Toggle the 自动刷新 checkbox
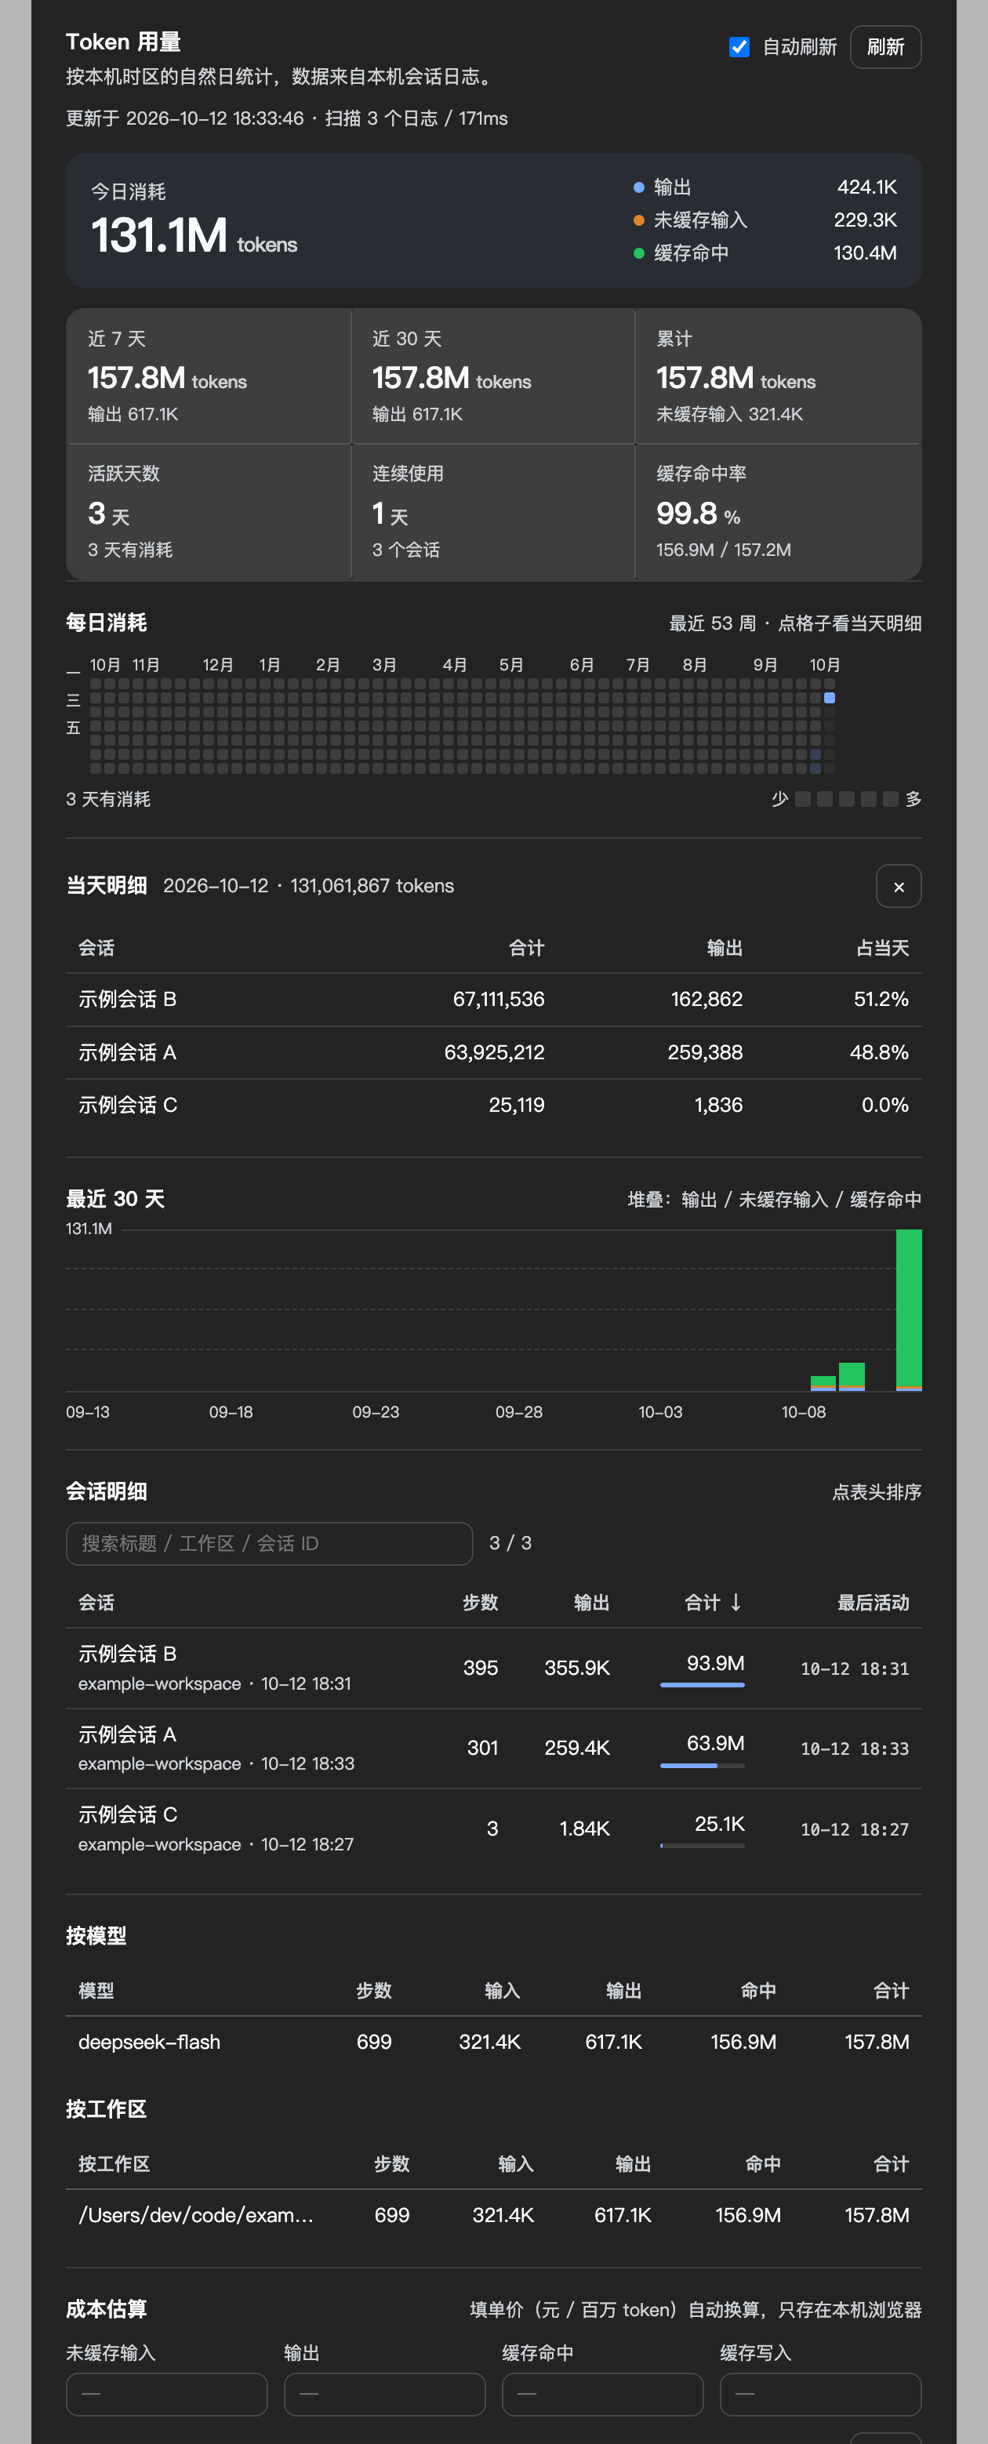Viewport: 988px width, 2444px height. (x=739, y=48)
